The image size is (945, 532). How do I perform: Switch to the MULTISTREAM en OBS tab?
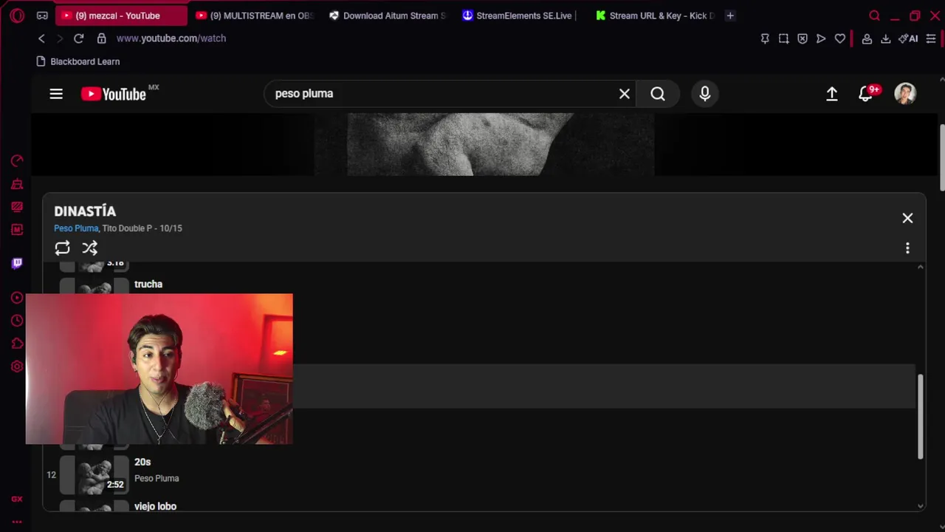[x=255, y=16]
